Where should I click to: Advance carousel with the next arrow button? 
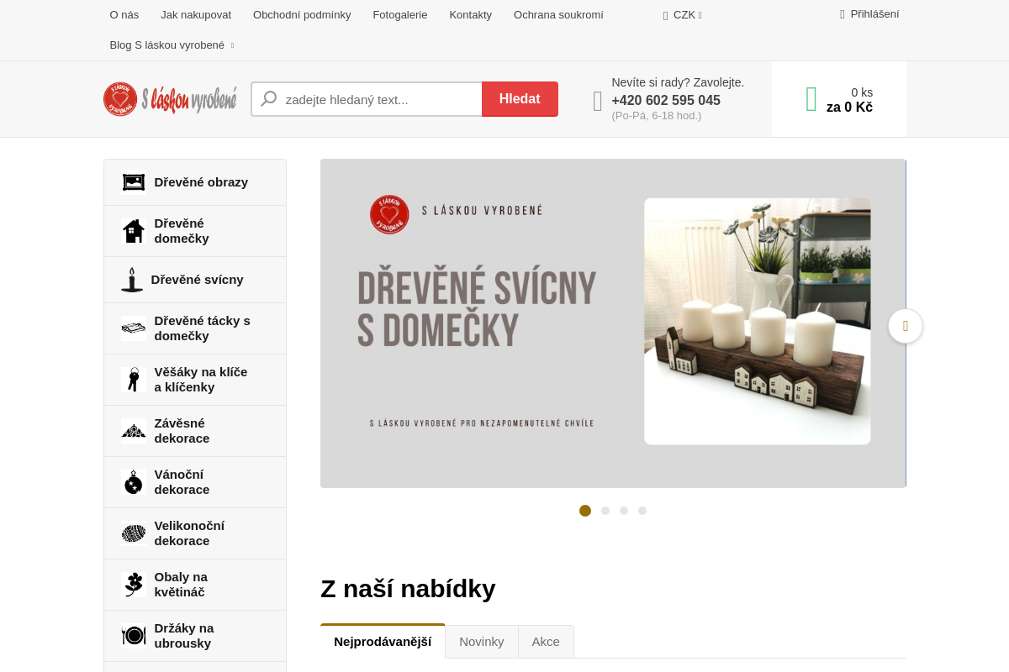pos(906,326)
